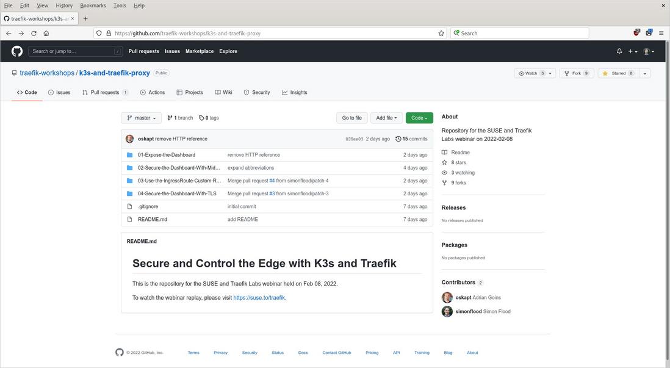Click the red extension icon in toolbar
This screenshot has height=368, width=670.
(x=636, y=32)
